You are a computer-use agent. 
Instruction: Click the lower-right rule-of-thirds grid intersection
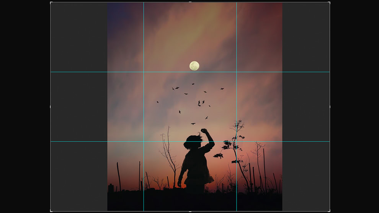point(236,141)
